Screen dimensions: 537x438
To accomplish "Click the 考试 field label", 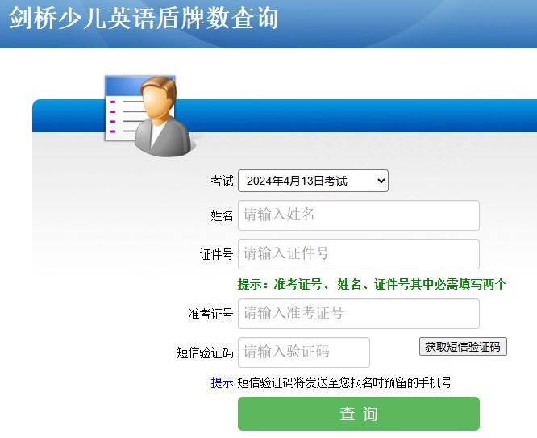I will pyautogui.click(x=222, y=181).
